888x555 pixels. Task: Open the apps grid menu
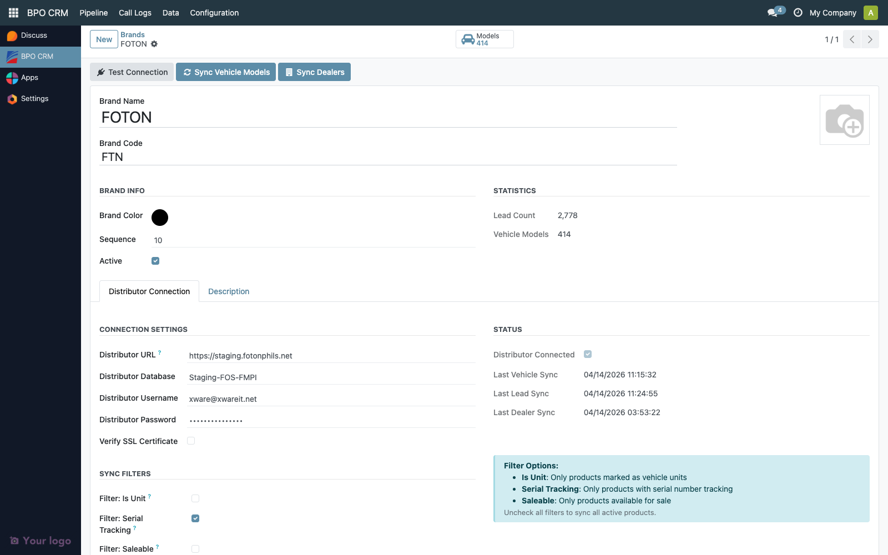click(x=13, y=12)
